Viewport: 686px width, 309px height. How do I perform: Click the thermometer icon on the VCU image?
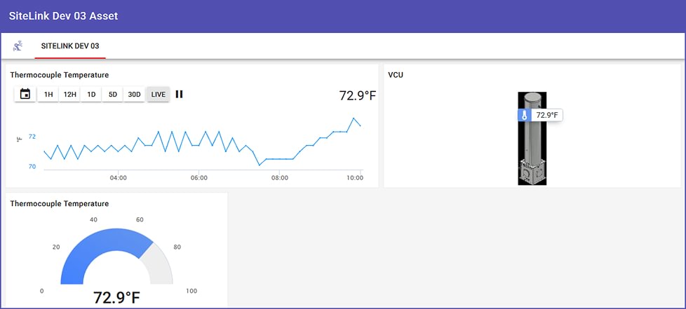(x=524, y=116)
